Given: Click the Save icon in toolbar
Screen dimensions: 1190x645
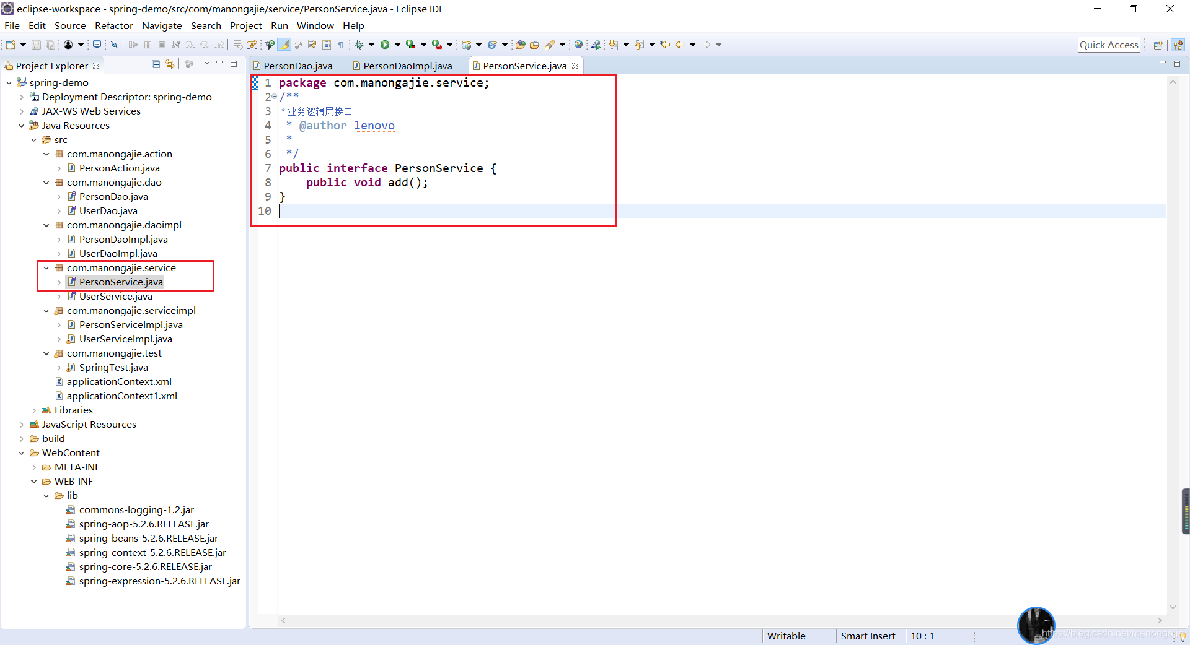Looking at the screenshot, I should (36, 45).
